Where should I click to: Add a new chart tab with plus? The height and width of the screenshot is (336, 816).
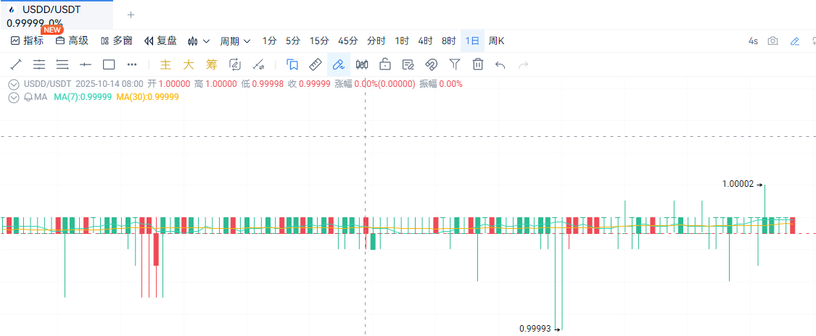131,14
